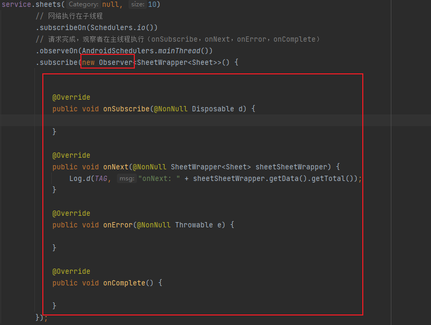Viewport: 431px width, 325px height.
Task: Click the onError method name declaration
Action: (x=117, y=225)
